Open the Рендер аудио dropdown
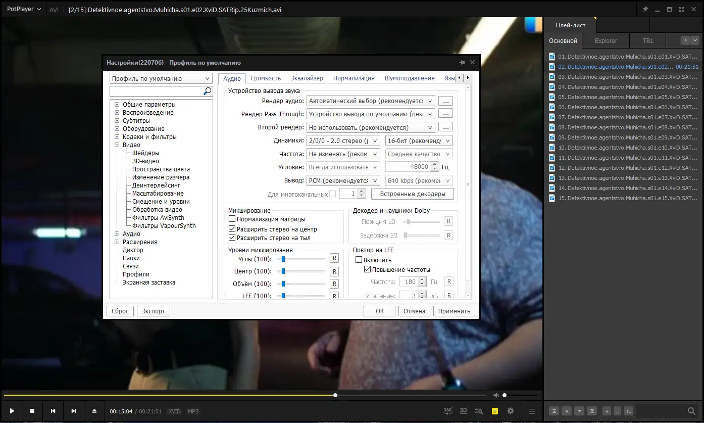Image resolution: width=704 pixels, height=423 pixels. (x=371, y=101)
